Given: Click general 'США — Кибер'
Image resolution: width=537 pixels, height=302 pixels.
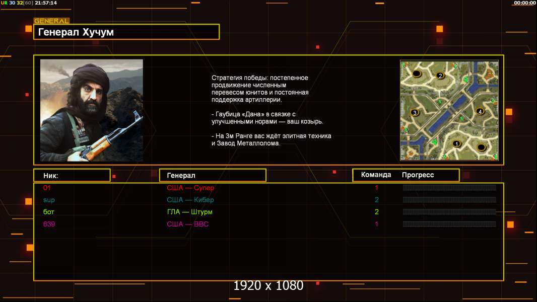Looking at the screenshot, I should tap(190, 200).
